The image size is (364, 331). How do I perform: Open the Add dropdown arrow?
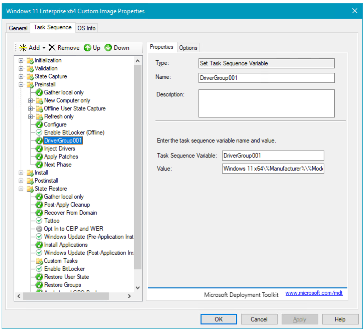pyautogui.click(x=44, y=48)
